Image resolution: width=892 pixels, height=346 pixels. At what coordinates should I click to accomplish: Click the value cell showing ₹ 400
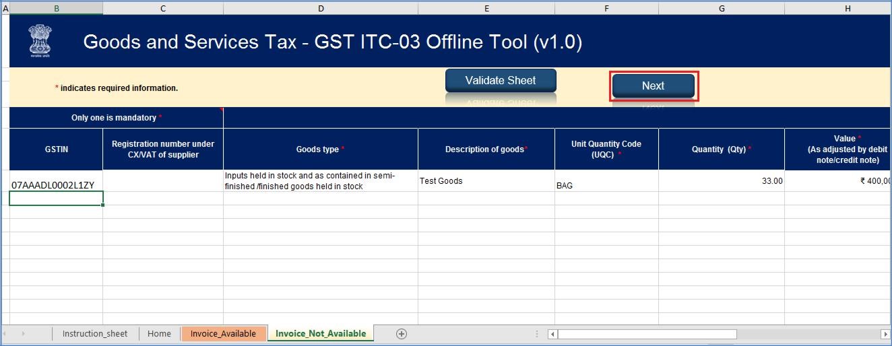pyautogui.click(x=838, y=181)
